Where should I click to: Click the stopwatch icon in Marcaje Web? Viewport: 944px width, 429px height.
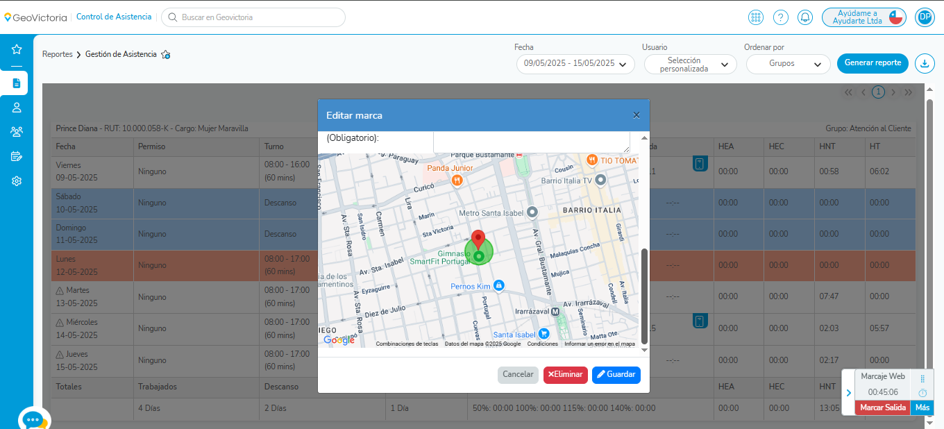[922, 393]
